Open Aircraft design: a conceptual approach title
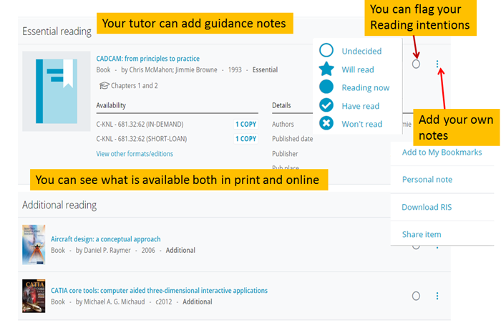The image size is (501, 323). [105, 239]
